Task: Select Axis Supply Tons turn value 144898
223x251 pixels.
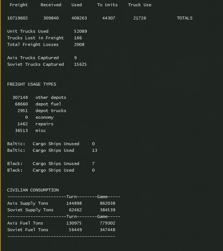Action: click(x=74, y=203)
